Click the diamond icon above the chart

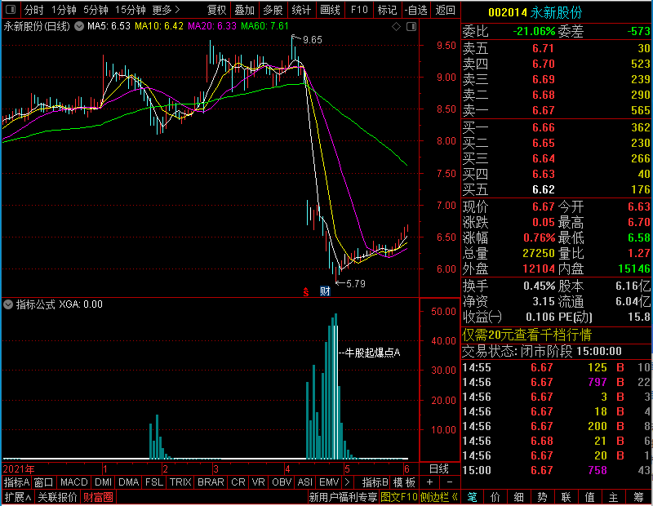click(396, 27)
